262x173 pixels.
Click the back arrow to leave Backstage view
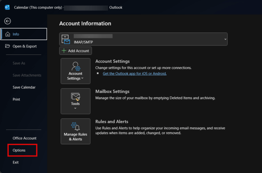click(7, 21)
